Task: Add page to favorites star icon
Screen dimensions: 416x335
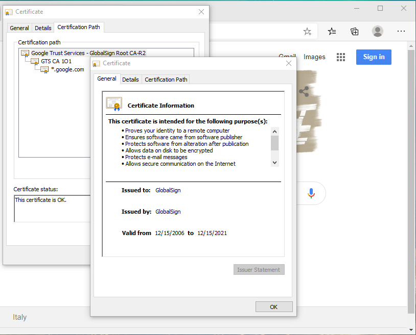Action: (x=307, y=32)
